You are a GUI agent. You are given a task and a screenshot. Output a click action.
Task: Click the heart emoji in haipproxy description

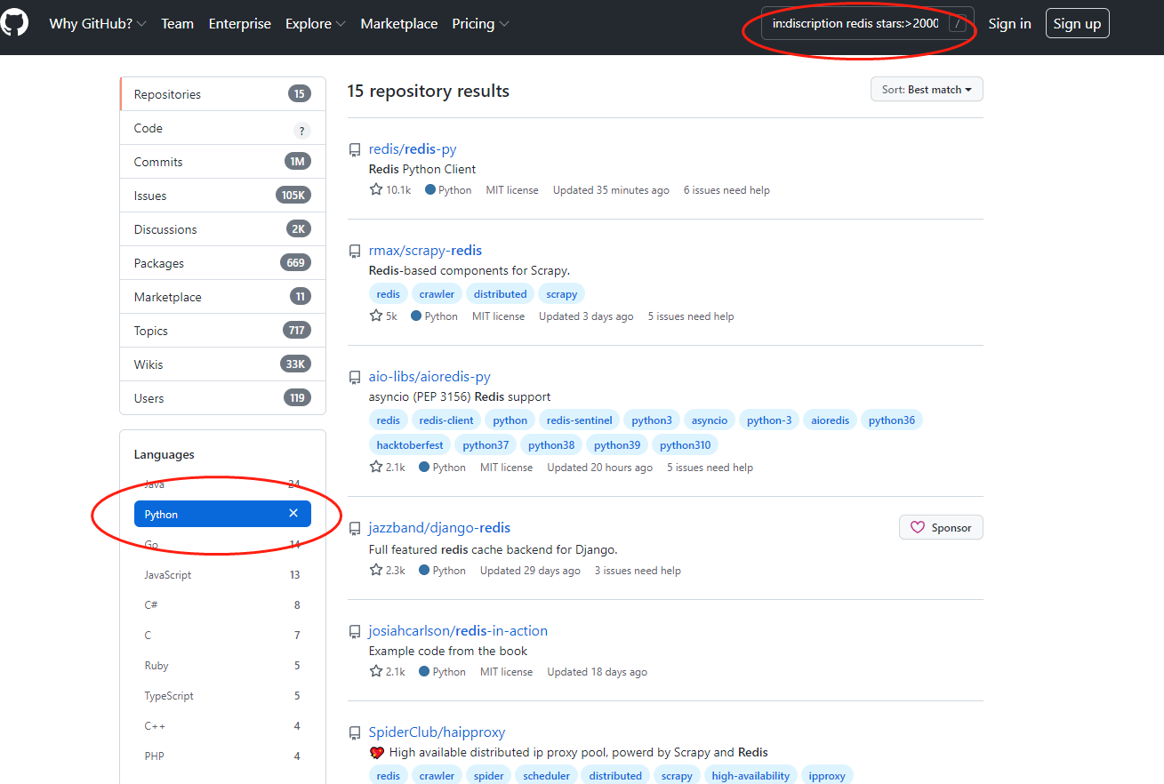tap(377, 753)
